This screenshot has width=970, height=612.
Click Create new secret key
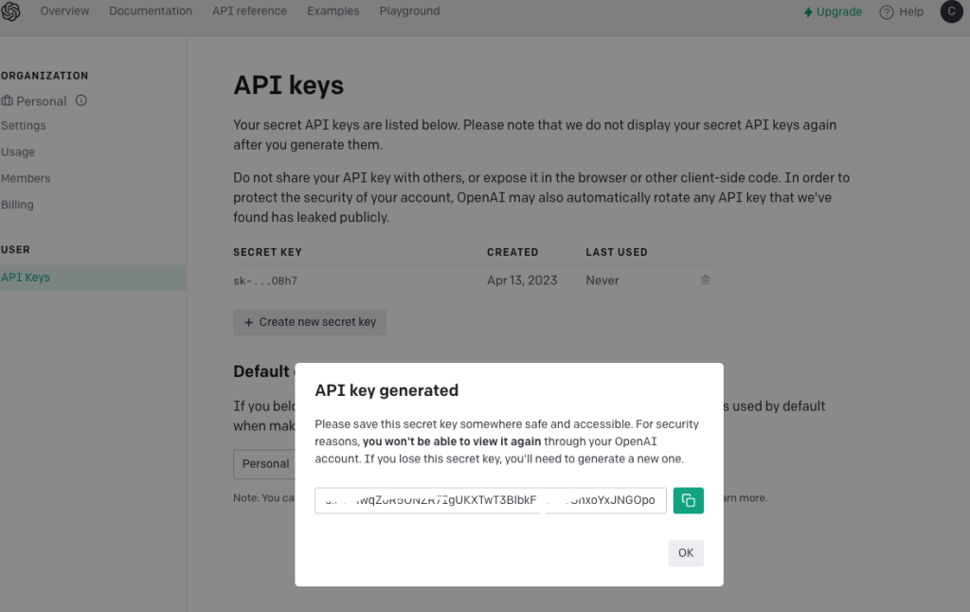coord(310,322)
